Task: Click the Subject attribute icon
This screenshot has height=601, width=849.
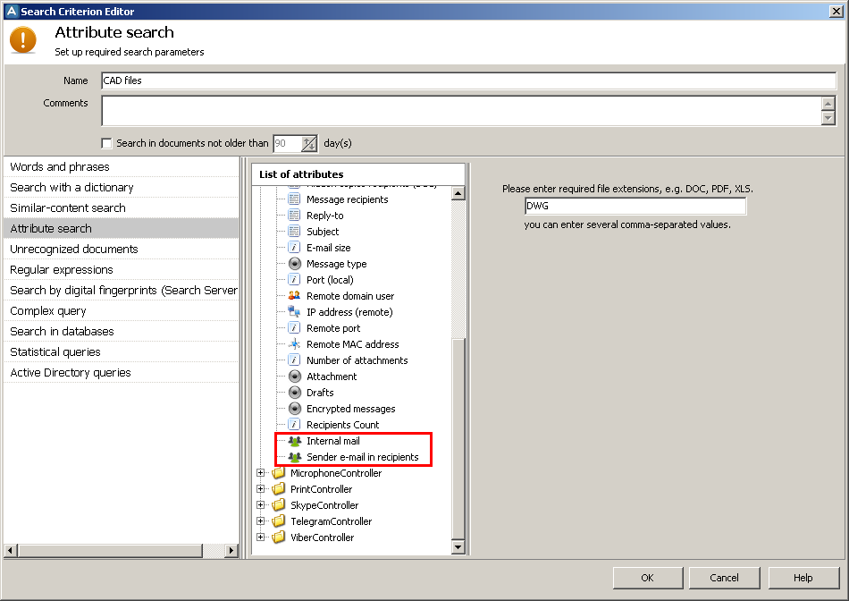Action: (x=294, y=232)
